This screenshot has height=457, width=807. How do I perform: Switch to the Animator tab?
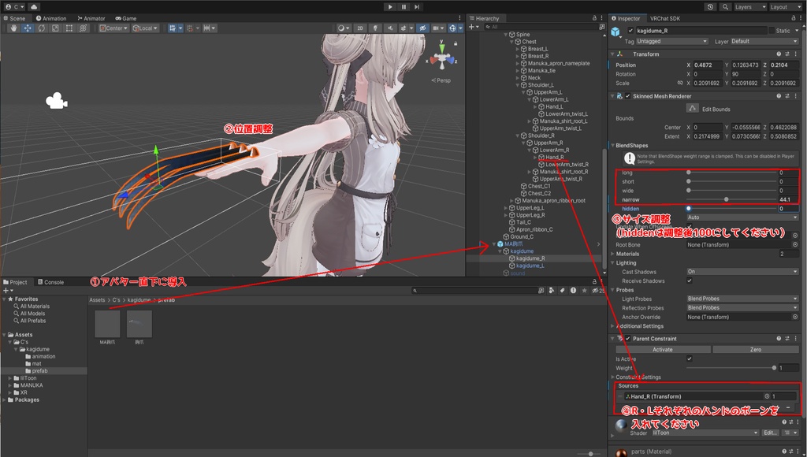pos(91,18)
